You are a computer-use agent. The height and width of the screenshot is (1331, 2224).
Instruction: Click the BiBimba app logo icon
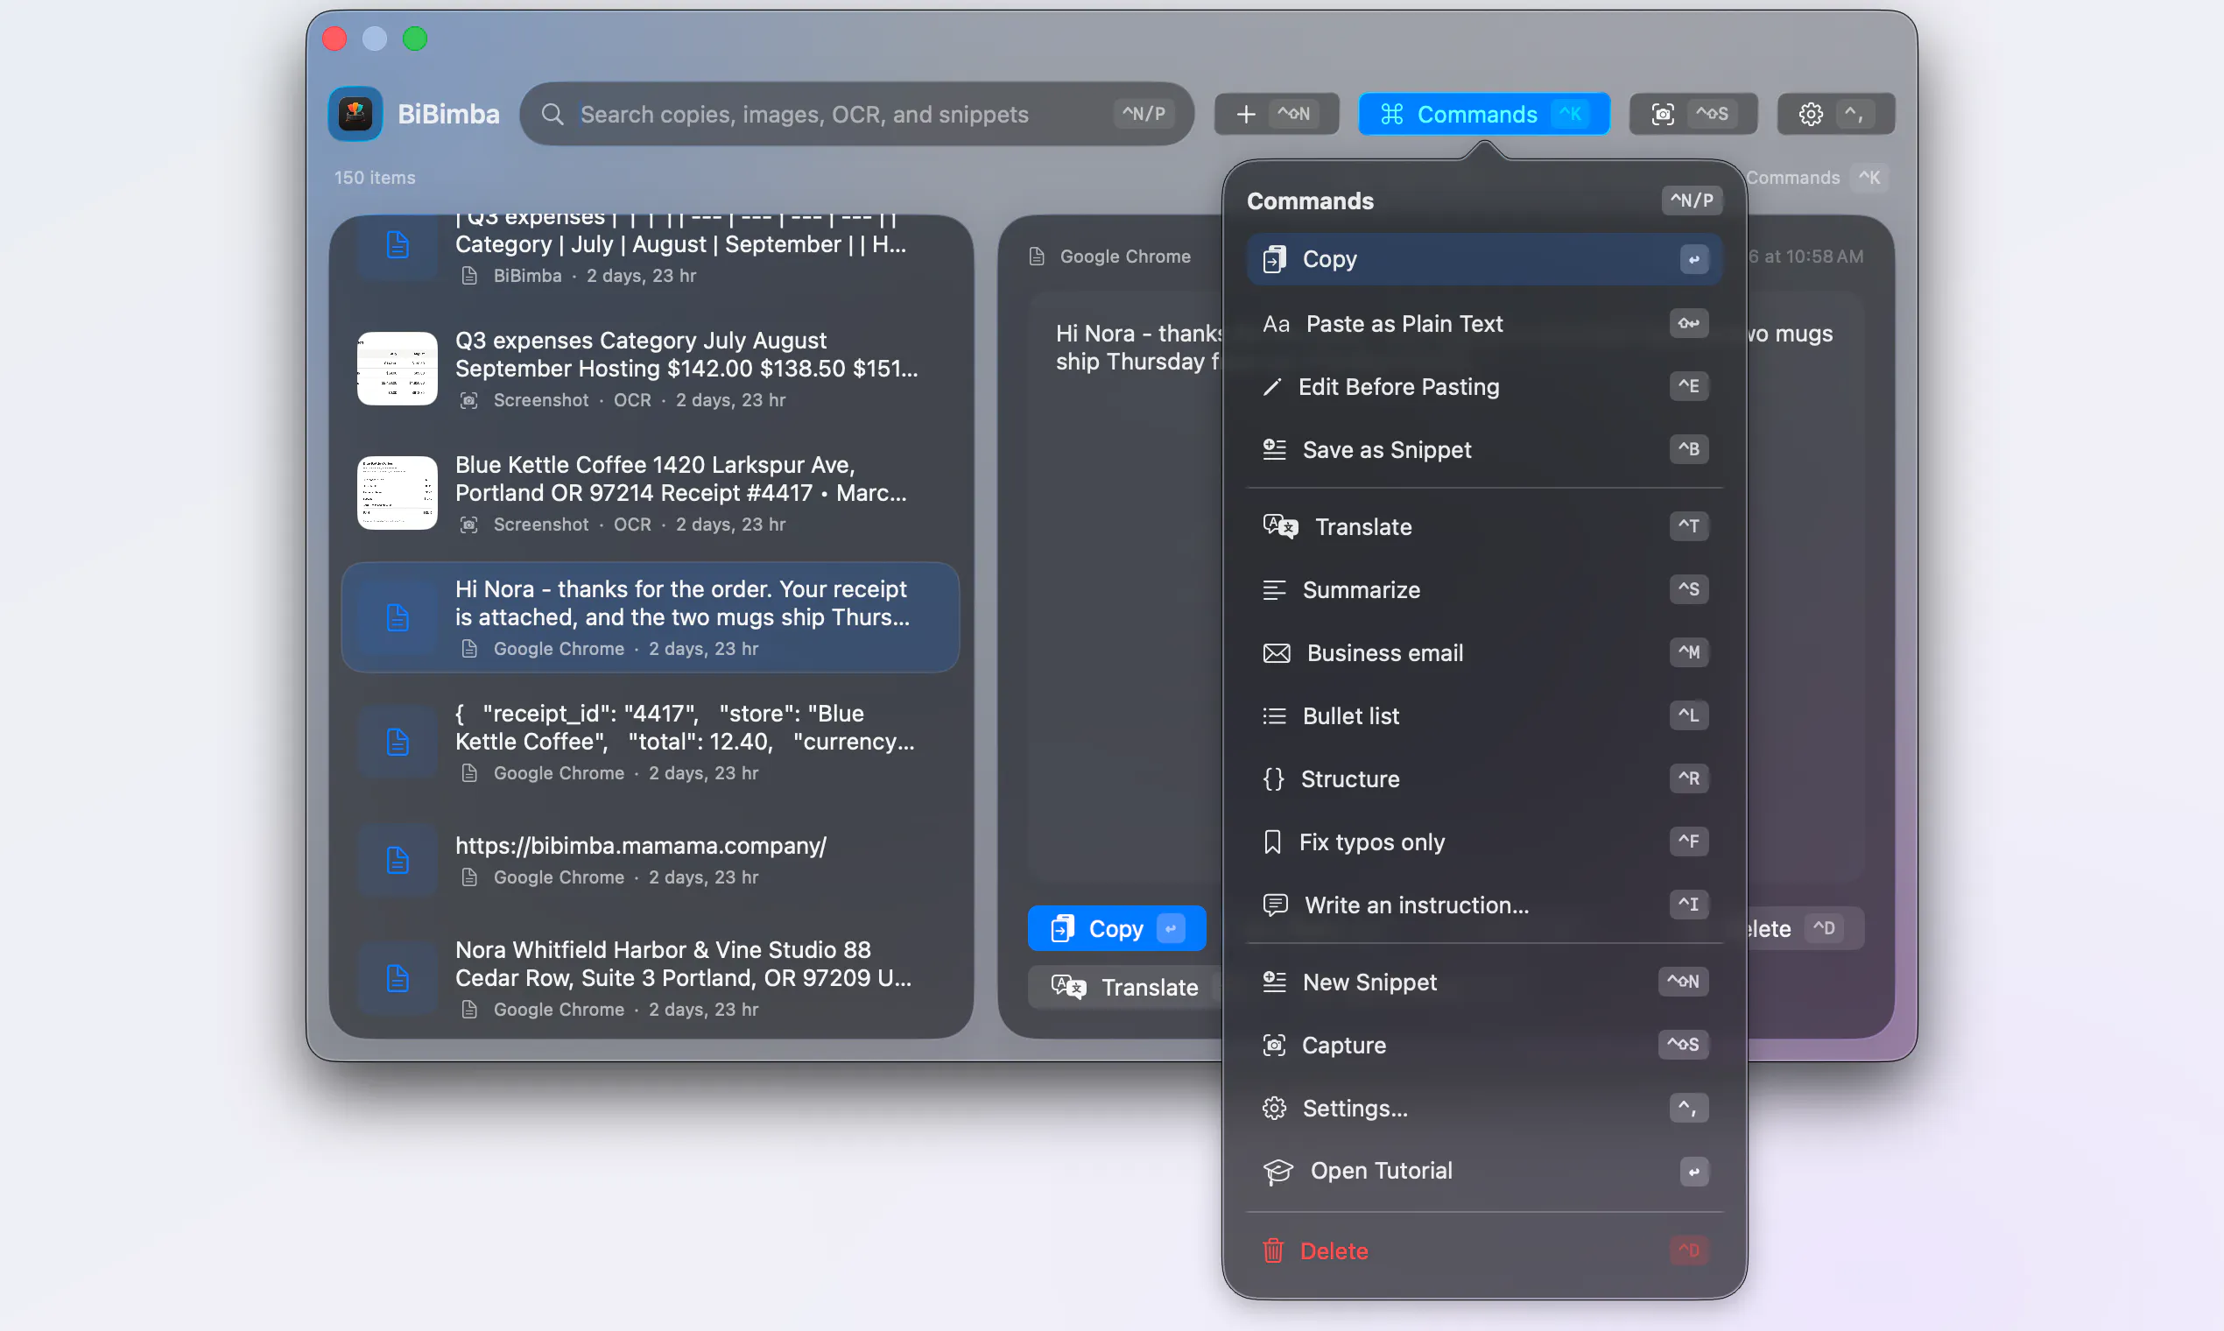point(355,114)
